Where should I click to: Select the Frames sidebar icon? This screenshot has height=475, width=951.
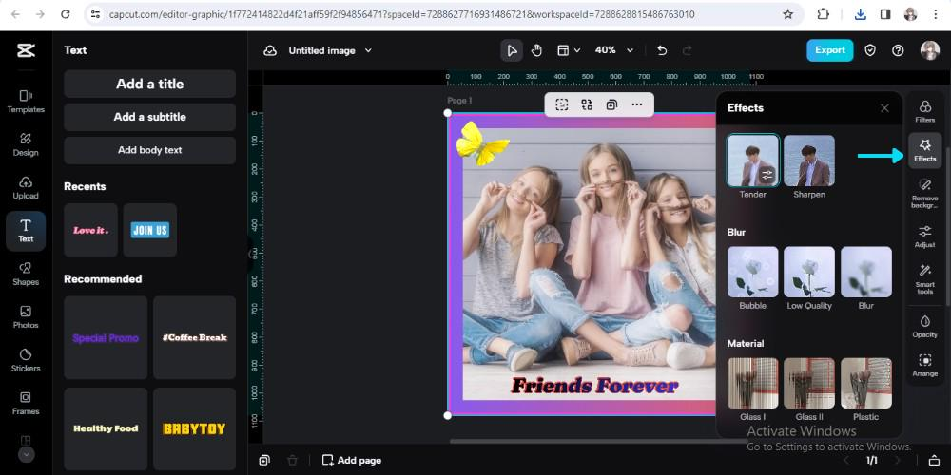tap(26, 402)
